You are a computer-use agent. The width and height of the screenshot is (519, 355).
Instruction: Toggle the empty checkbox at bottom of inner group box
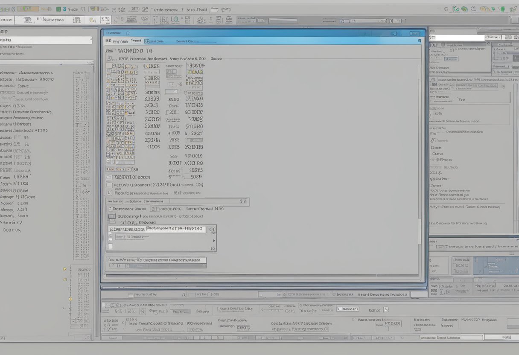(x=111, y=246)
